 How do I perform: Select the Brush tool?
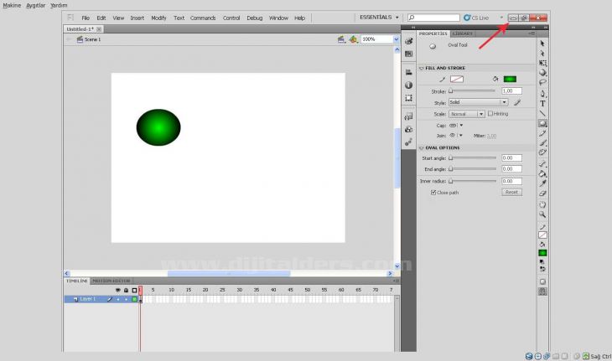point(542,143)
